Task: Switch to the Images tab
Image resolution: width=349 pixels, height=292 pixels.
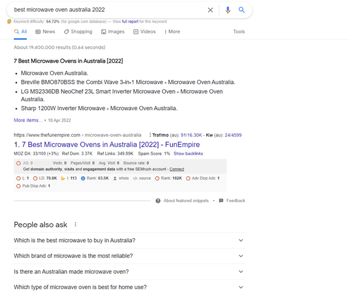Action: [x=113, y=32]
